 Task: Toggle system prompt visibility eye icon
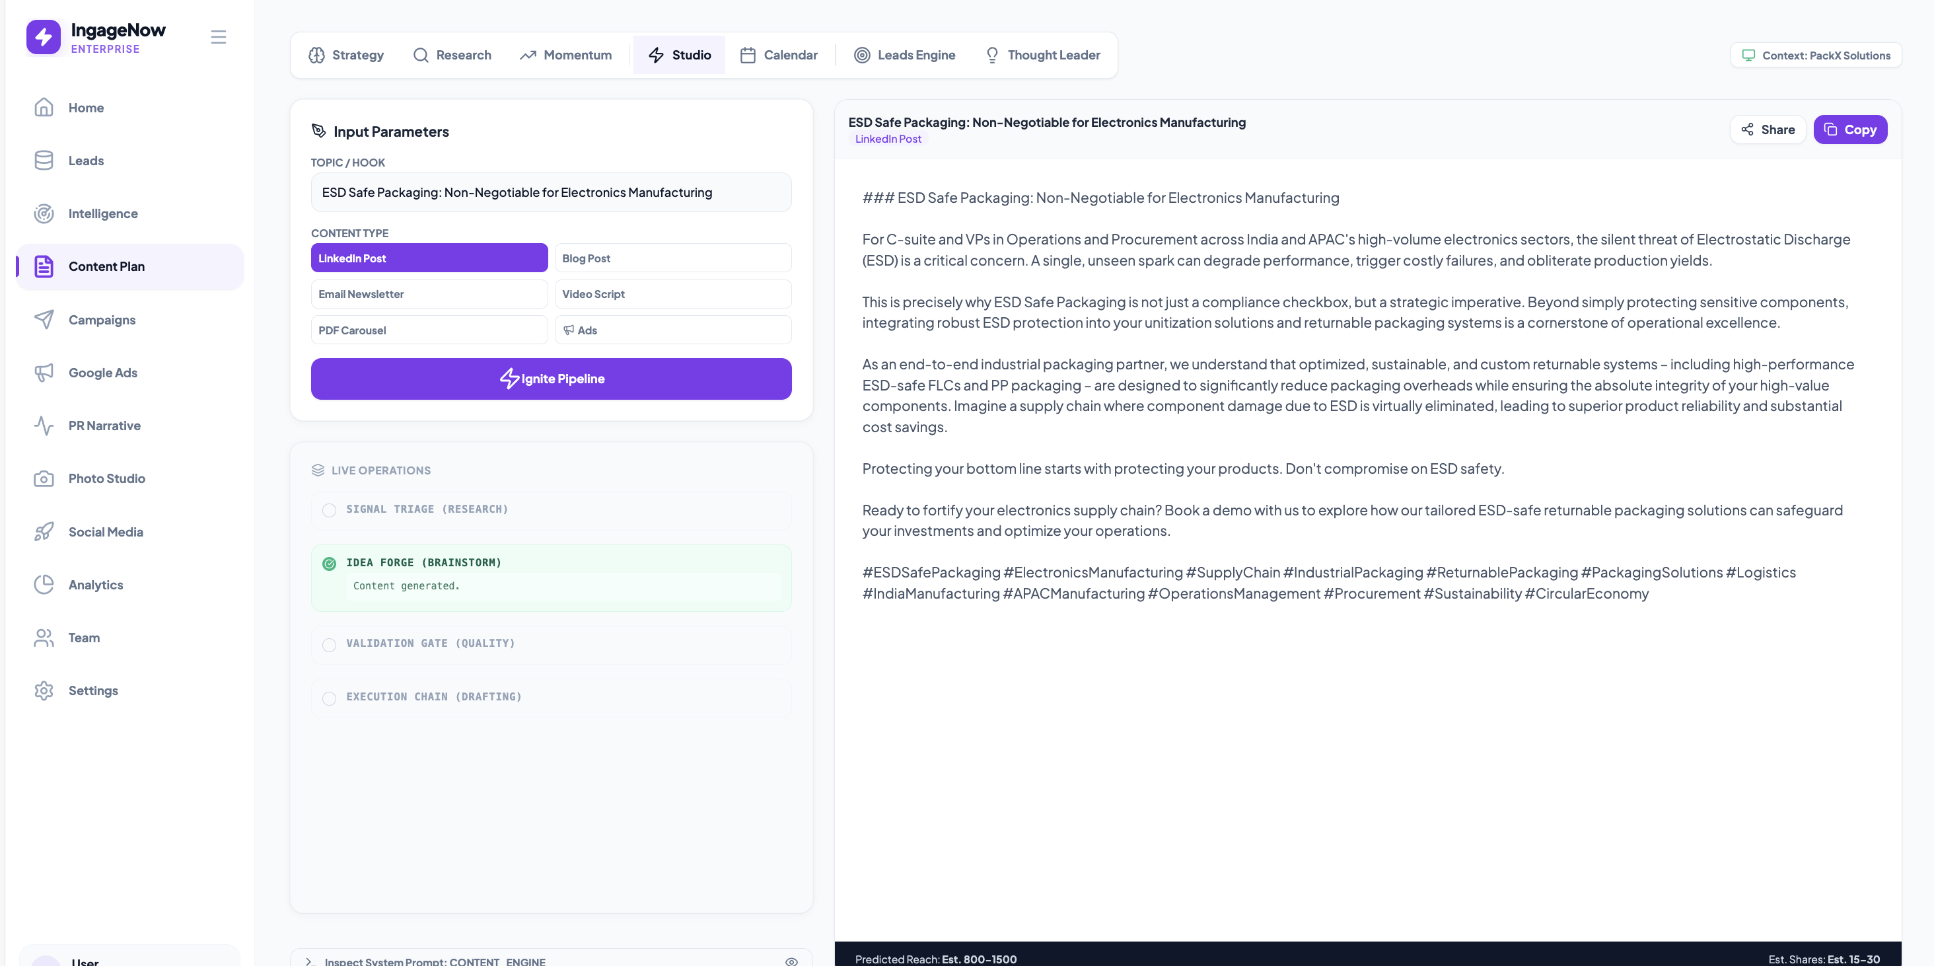click(x=791, y=961)
